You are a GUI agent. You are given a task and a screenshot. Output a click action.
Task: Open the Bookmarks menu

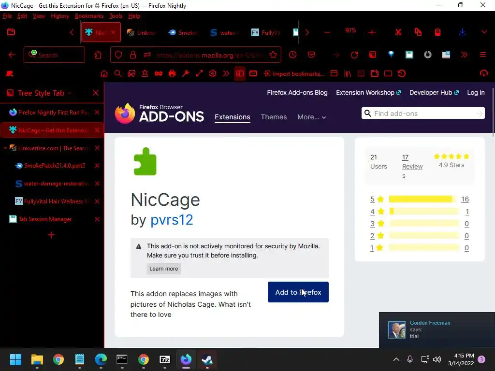(x=89, y=16)
